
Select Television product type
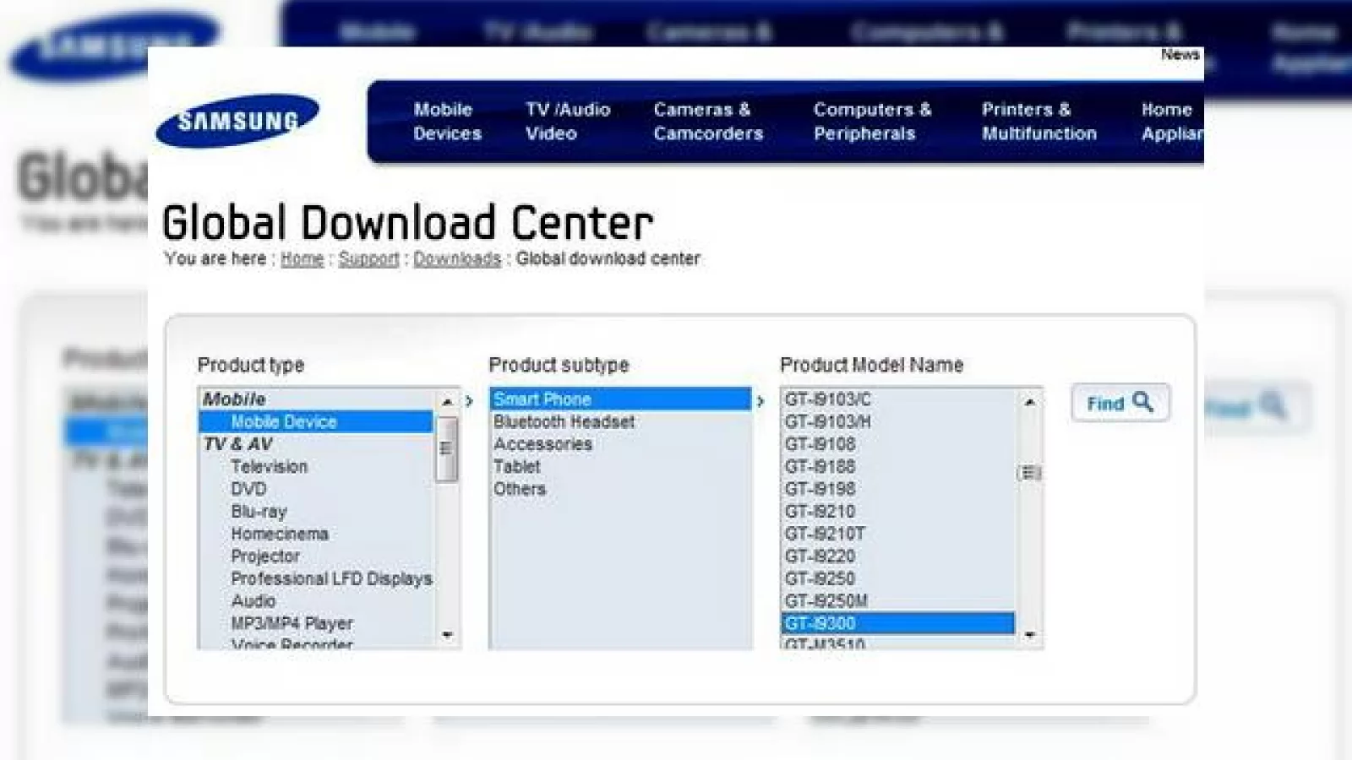point(269,466)
